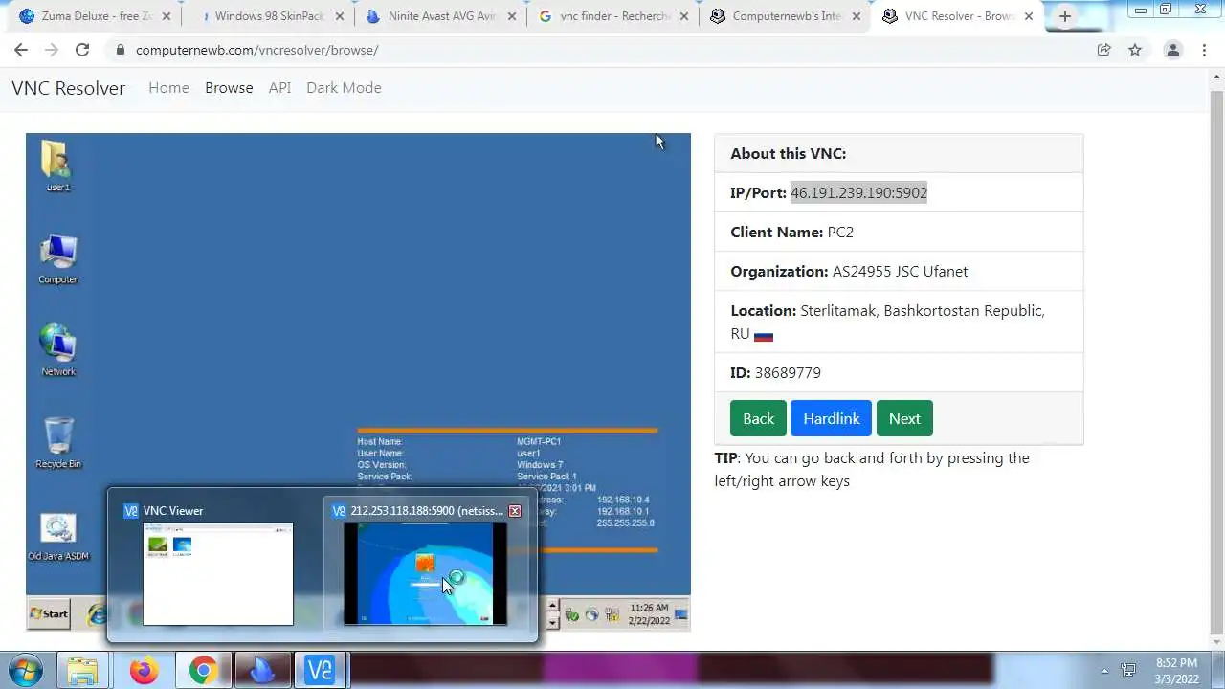Click the green Back button
The width and height of the screenshot is (1225, 689).
click(x=758, y=418)
